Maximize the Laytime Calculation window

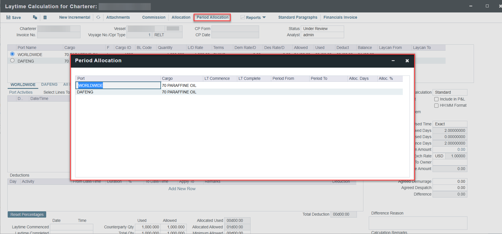(x=487, y=6)
